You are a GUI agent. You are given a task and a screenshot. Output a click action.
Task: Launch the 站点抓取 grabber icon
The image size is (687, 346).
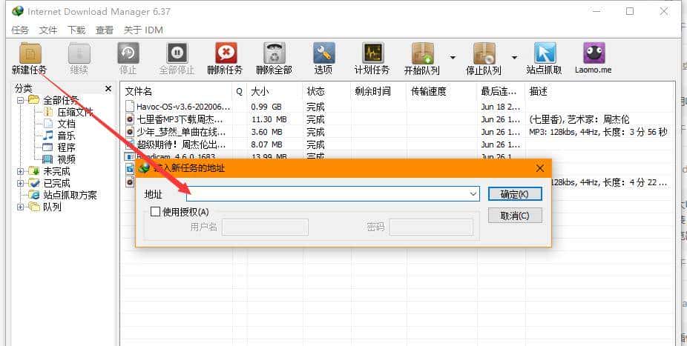tap(545, 53)
